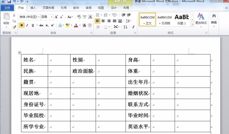Click the Character Border icon
The image size is (229, 134).
[x=90, y=17]
